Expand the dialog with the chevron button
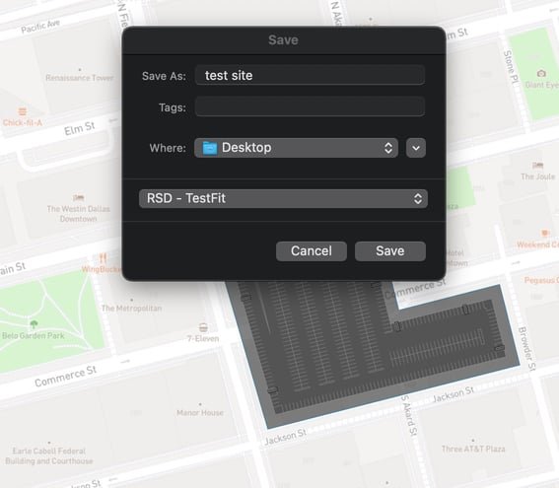 tap(416, 148)
